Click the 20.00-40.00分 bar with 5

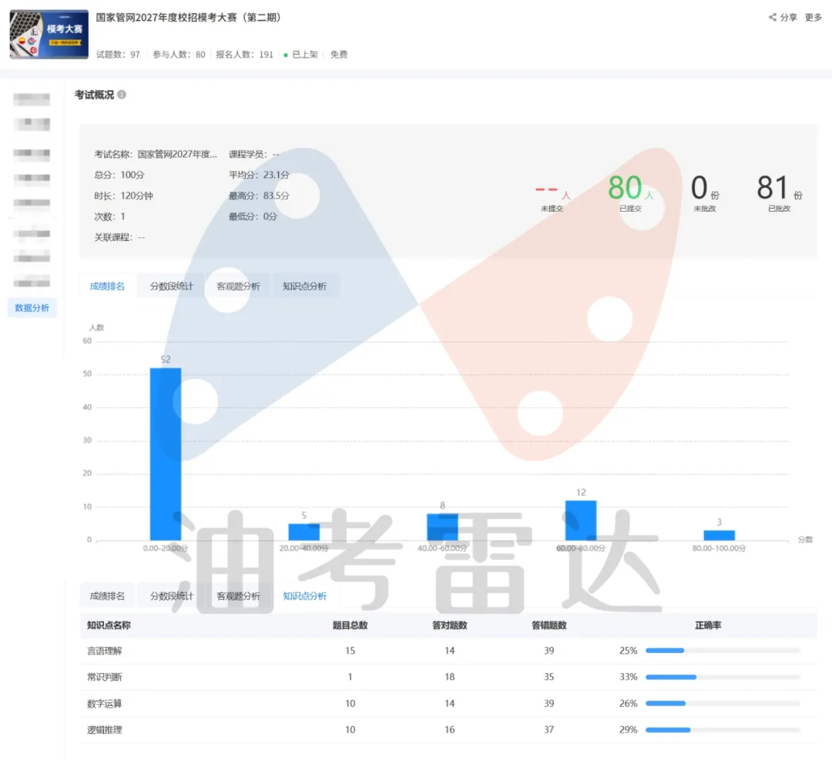(x=304, y=532)
